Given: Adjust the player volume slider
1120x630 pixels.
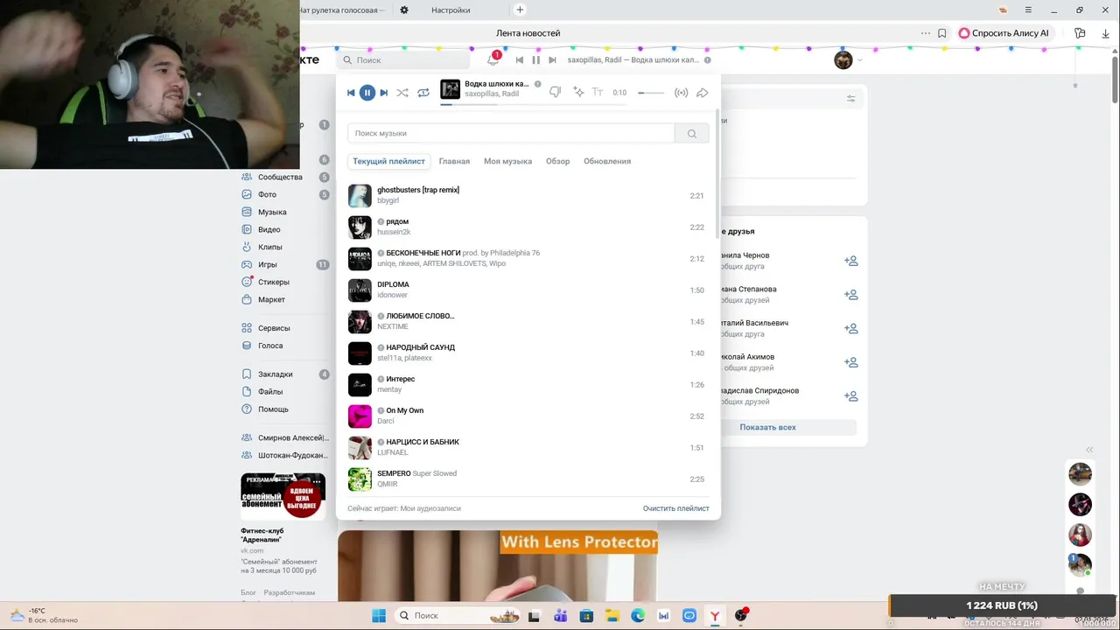Looking at the screenshot, I should pyautogui.click(x=651, y=92).
